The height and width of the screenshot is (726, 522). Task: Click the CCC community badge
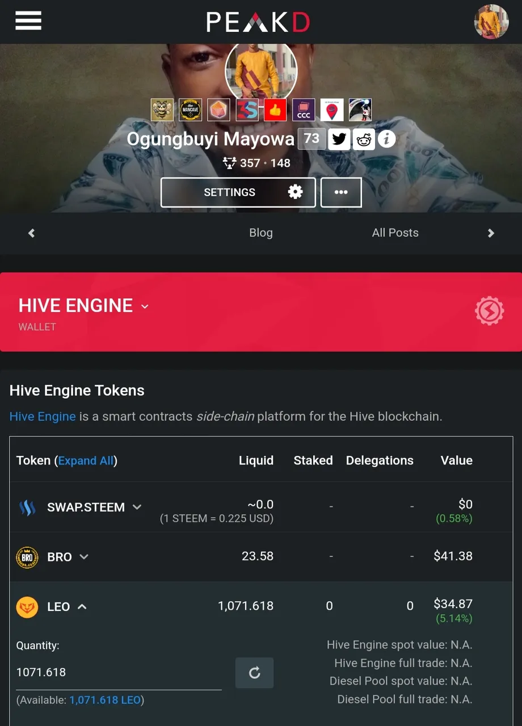pyautogui.click(x=304, y=109)
